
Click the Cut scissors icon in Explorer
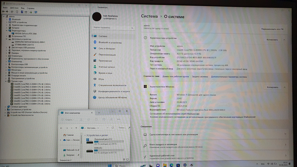click(x=81, y=119)
